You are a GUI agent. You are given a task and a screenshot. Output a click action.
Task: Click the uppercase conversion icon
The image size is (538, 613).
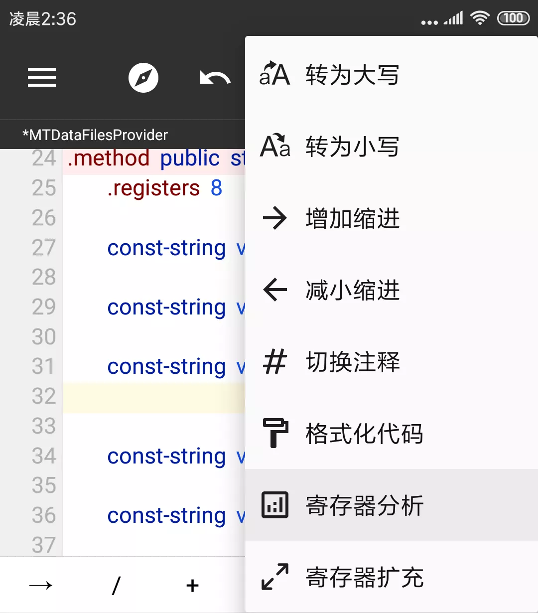pyautogui.click(x=274, y=75)
